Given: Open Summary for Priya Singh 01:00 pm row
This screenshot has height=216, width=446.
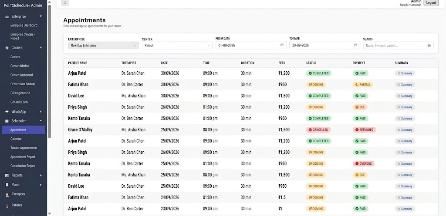Looking at the screenshot, I should coord(405,107).
